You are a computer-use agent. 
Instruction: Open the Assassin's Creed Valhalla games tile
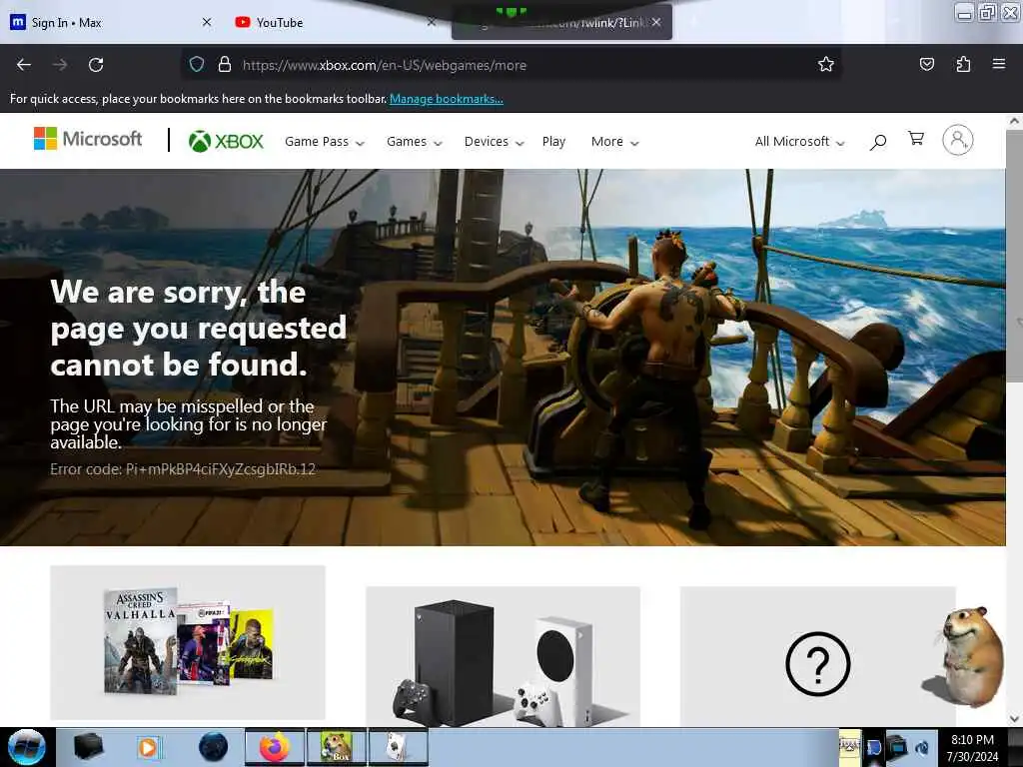pyautogui.click(x=188, y=642)
